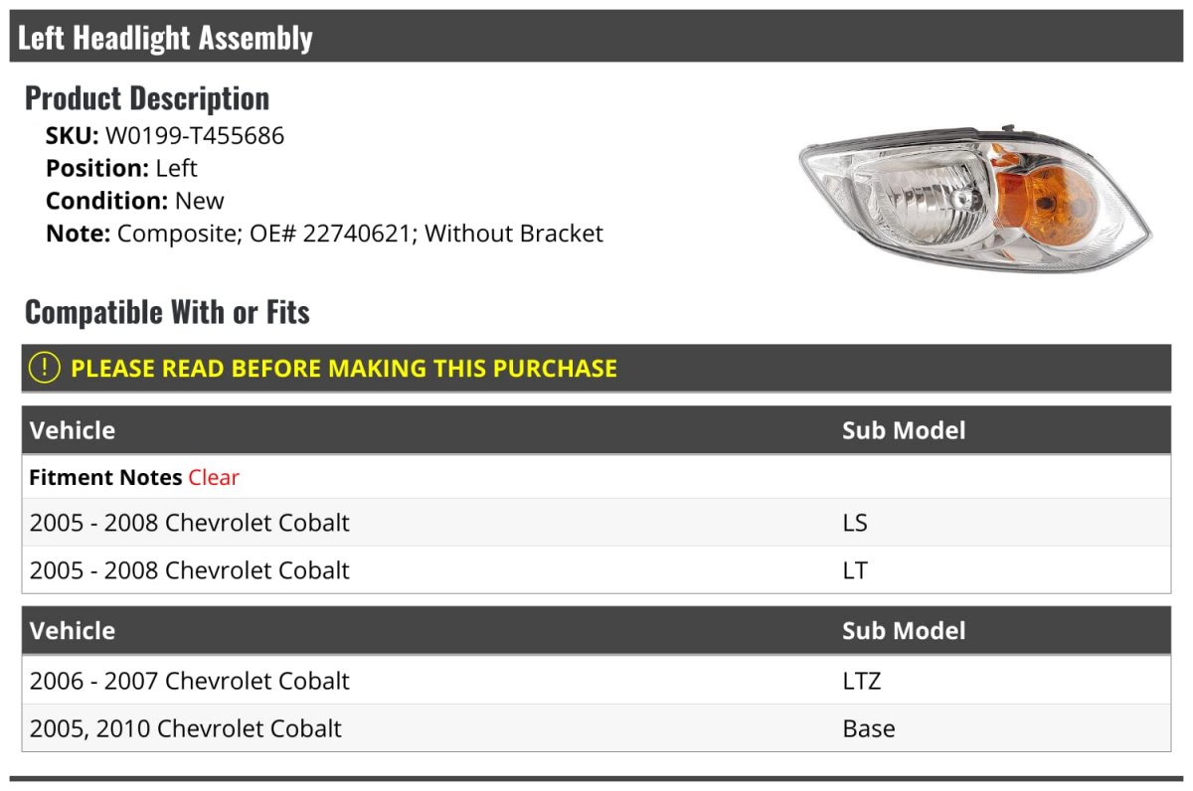The height and width of the screenshot is (791, 1193).
Task: Clear the fitment notes filter
Action: pyautogui.click(x=214, y=477)
